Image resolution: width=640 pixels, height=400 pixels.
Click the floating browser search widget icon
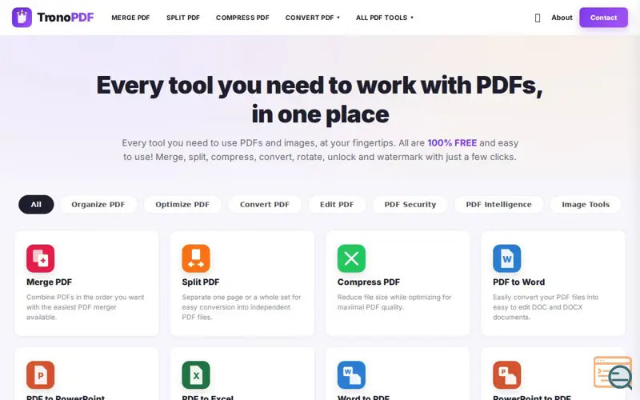[x=613, y=373]
